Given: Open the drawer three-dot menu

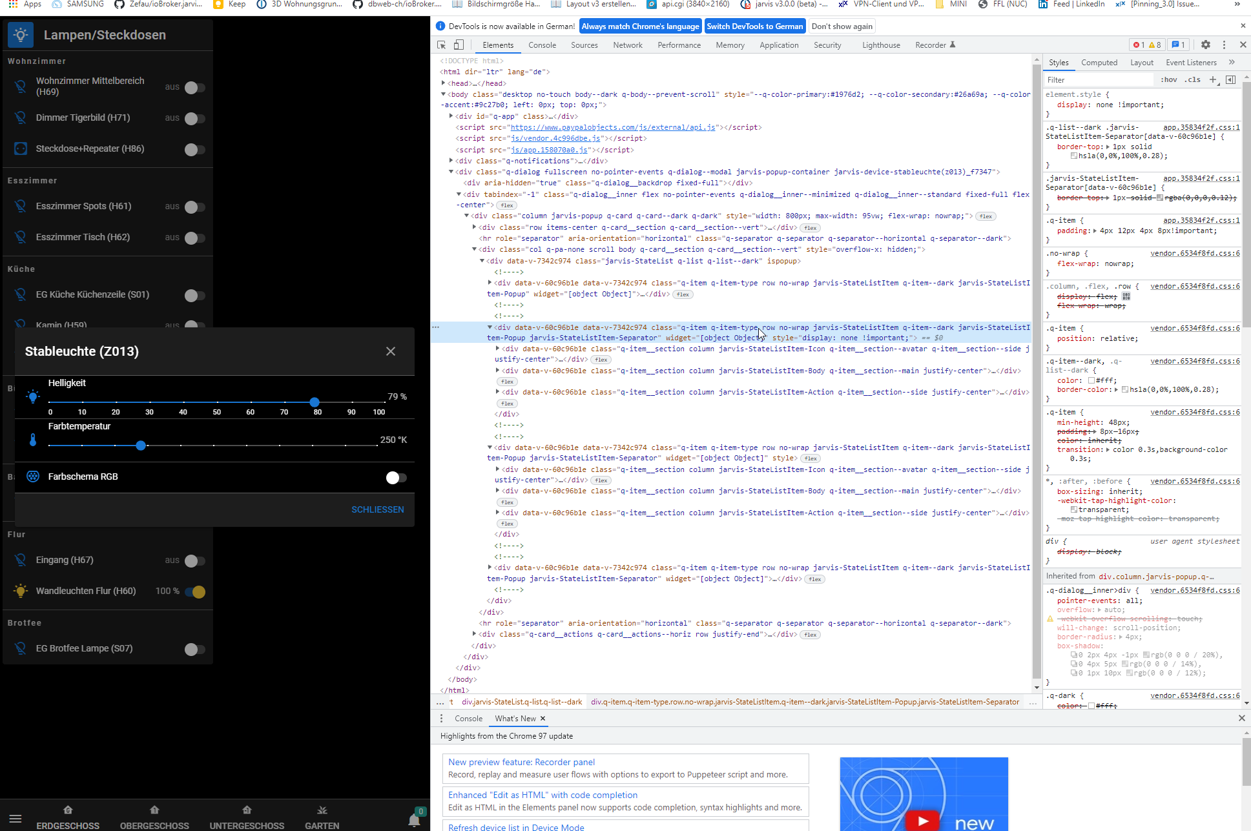Looking at the screenshot, I should pos(441,718).
